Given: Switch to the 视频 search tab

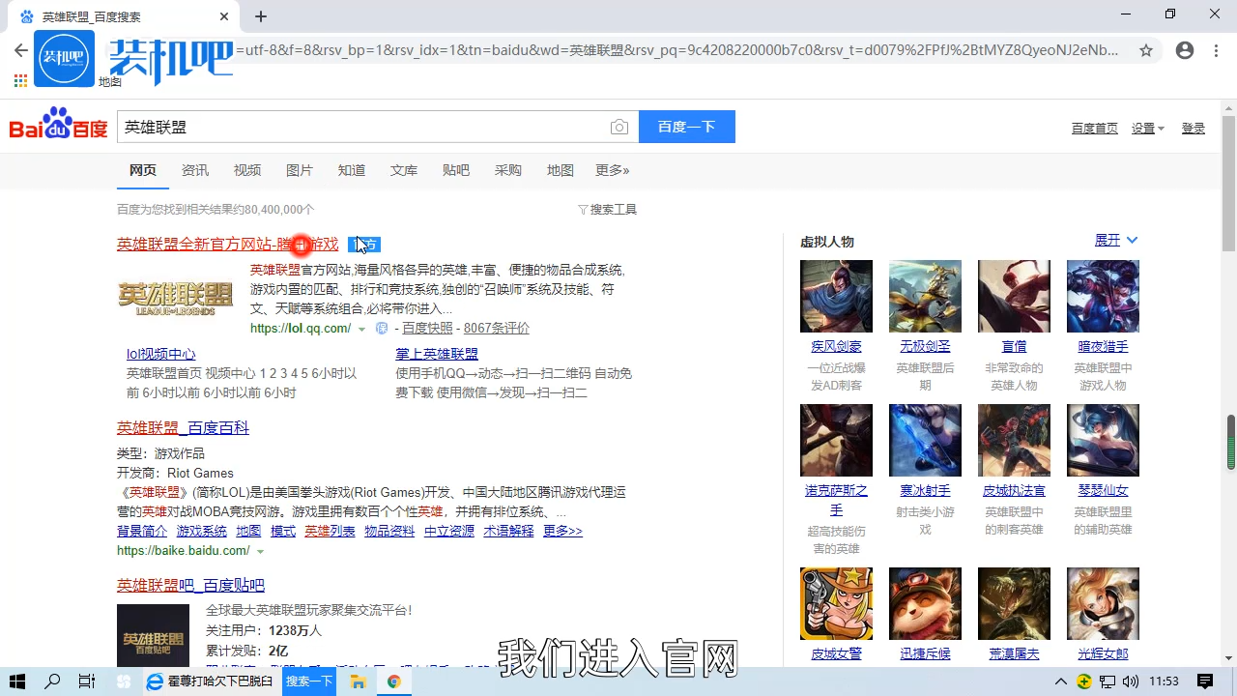Looking at the screenshot, I should point(247,170).
